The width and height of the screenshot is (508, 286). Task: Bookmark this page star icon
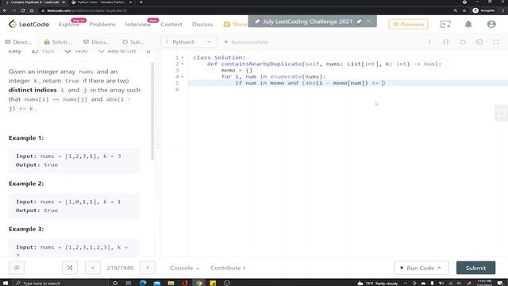point(464,10)
